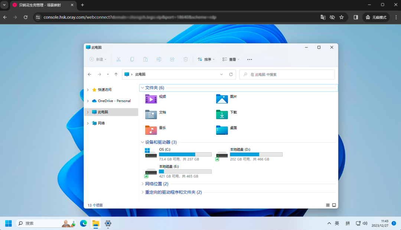Launch Microsoft Edge from the taskbar
Screen dimensions: 401x230
pyautogui.click(x=84, y=223)
